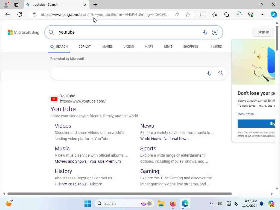The height and width of the screenshot is (210, 280).
Task: Show hidden tray icons chevron
Action: pos(211,203)
